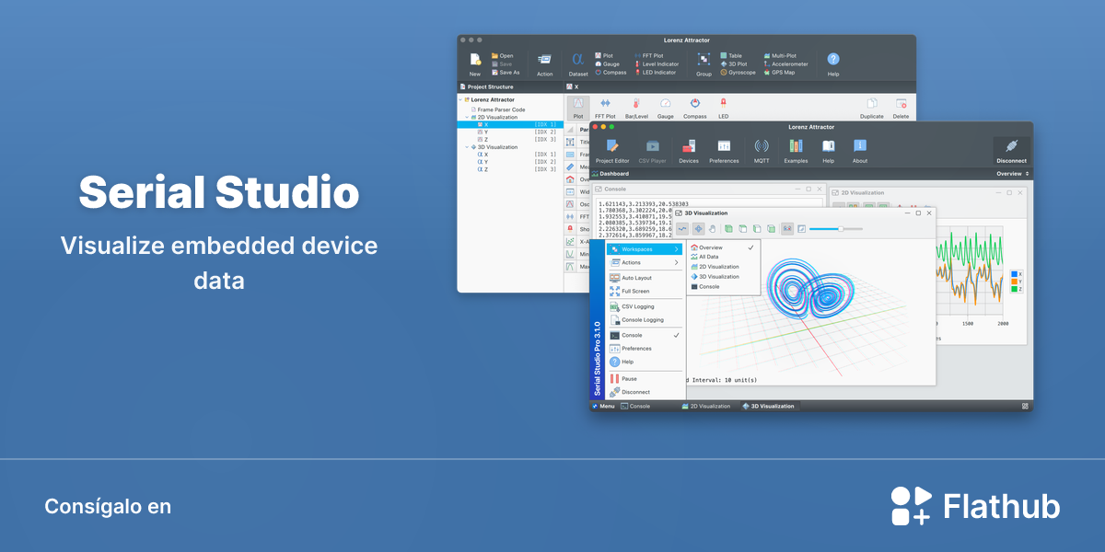Add a Group in project editor

coord(704,63)
